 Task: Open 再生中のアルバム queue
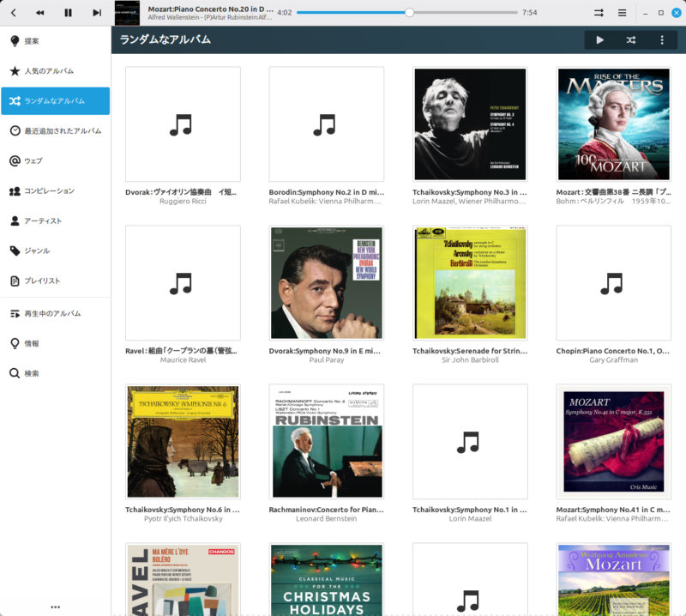point(56,313)
